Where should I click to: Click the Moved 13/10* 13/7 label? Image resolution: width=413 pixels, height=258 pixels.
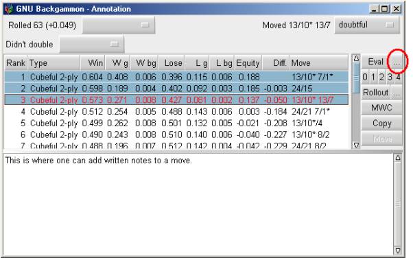296,25
